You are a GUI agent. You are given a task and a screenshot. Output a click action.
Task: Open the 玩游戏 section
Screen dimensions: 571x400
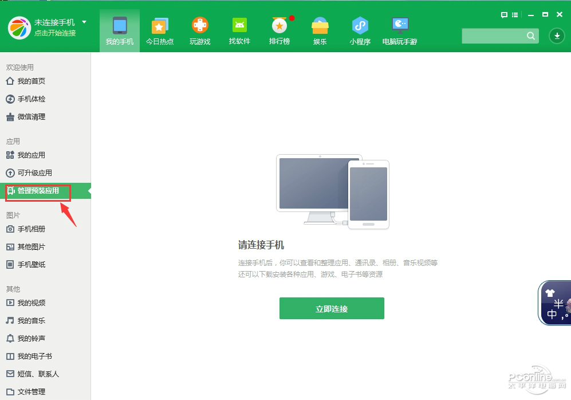[x=200, y=30]
